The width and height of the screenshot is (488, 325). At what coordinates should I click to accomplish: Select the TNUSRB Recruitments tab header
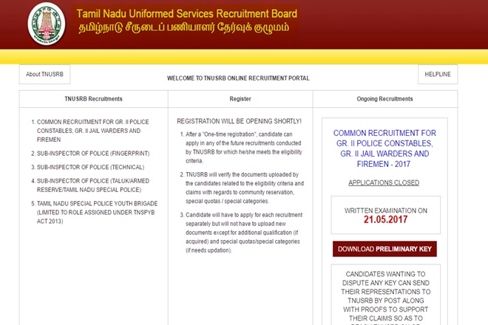point(93,99)
